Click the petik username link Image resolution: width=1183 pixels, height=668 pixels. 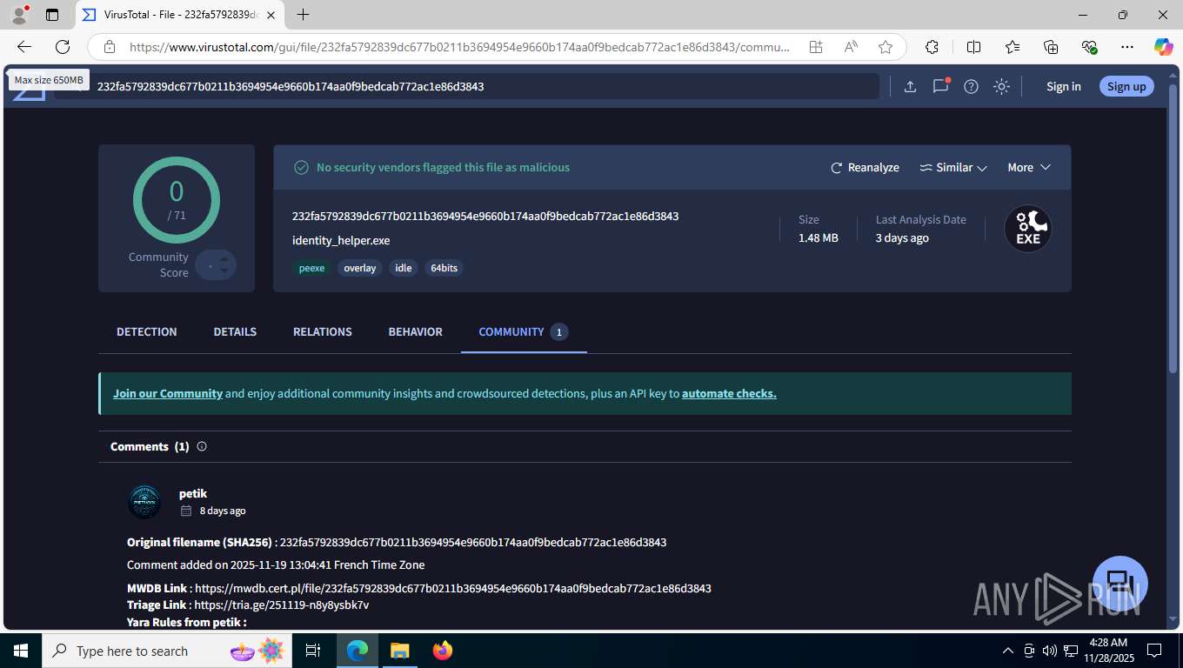pyautogui.click(x=193, y=493)
